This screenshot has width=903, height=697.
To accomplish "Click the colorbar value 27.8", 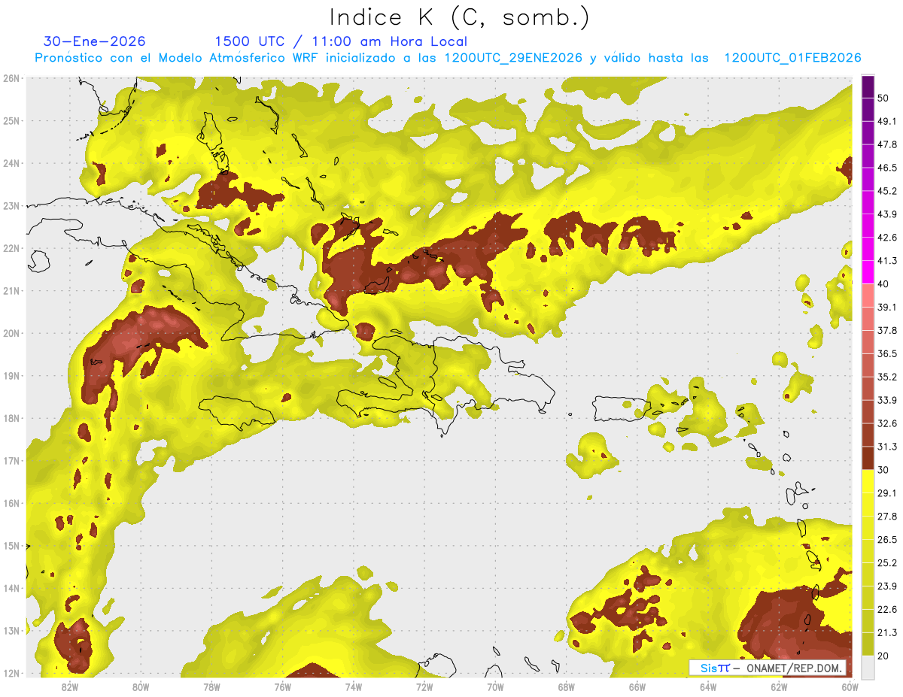I will [x=887, y=516].
